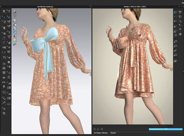The image size is (184, 136).
Task: Open the globe sphere icon in render toolbar
Action: 180,16
